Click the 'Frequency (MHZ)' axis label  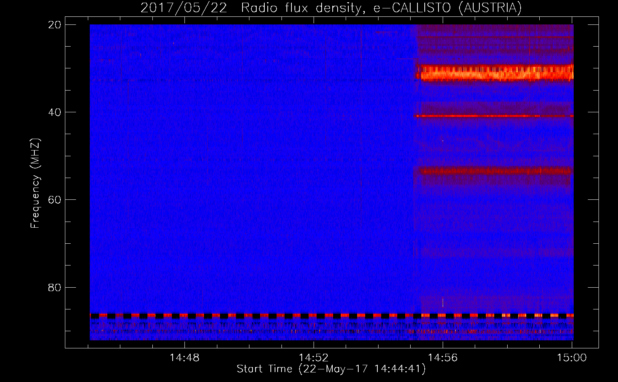coord(35,183)
